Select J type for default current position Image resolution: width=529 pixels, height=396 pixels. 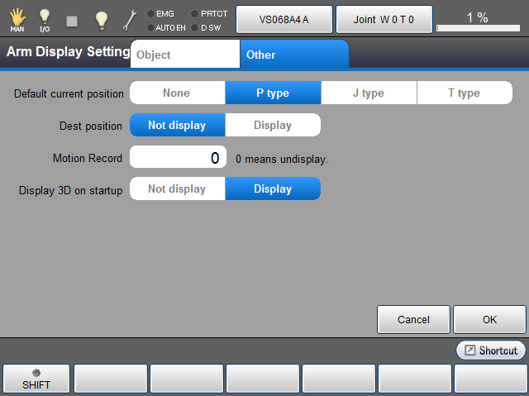click(x=368, y=93)
